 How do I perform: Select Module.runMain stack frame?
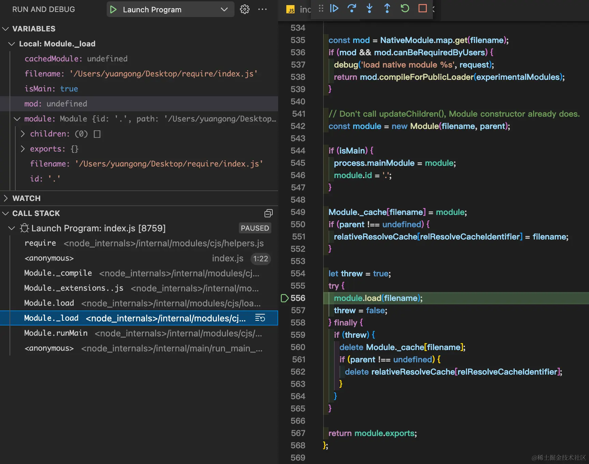[139, 333]
